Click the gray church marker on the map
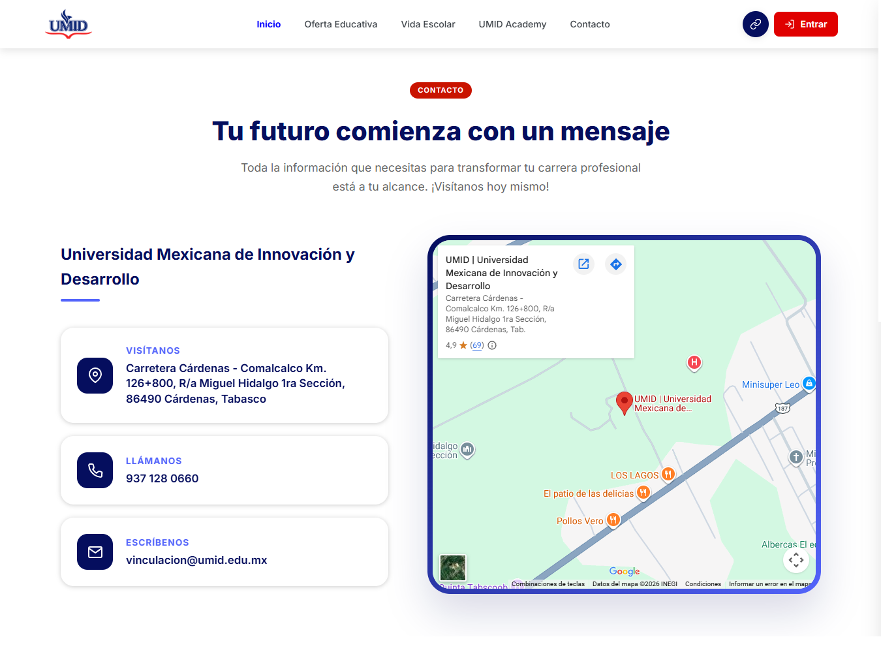Viewport: 881px width, 654px height. click(x=796, y=458)
